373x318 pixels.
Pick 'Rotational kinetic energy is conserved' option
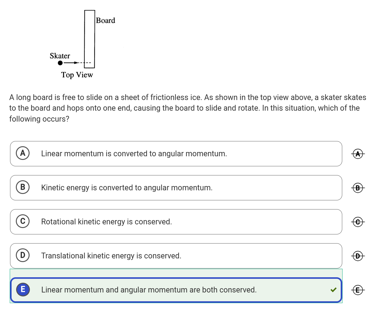[106, 222]
